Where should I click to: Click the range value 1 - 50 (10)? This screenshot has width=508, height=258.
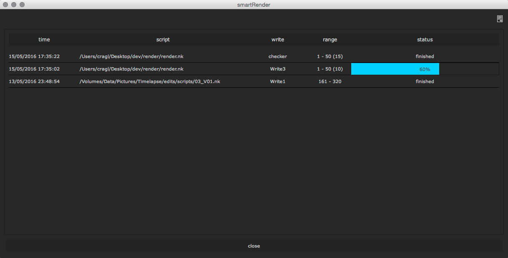point(330,69)
